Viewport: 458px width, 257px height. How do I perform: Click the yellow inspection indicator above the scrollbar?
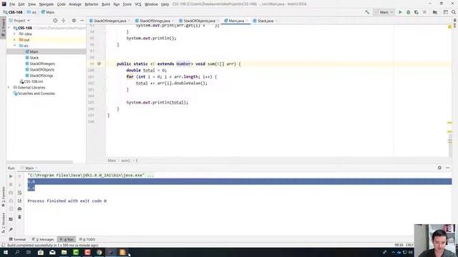(x=450, y=27)
